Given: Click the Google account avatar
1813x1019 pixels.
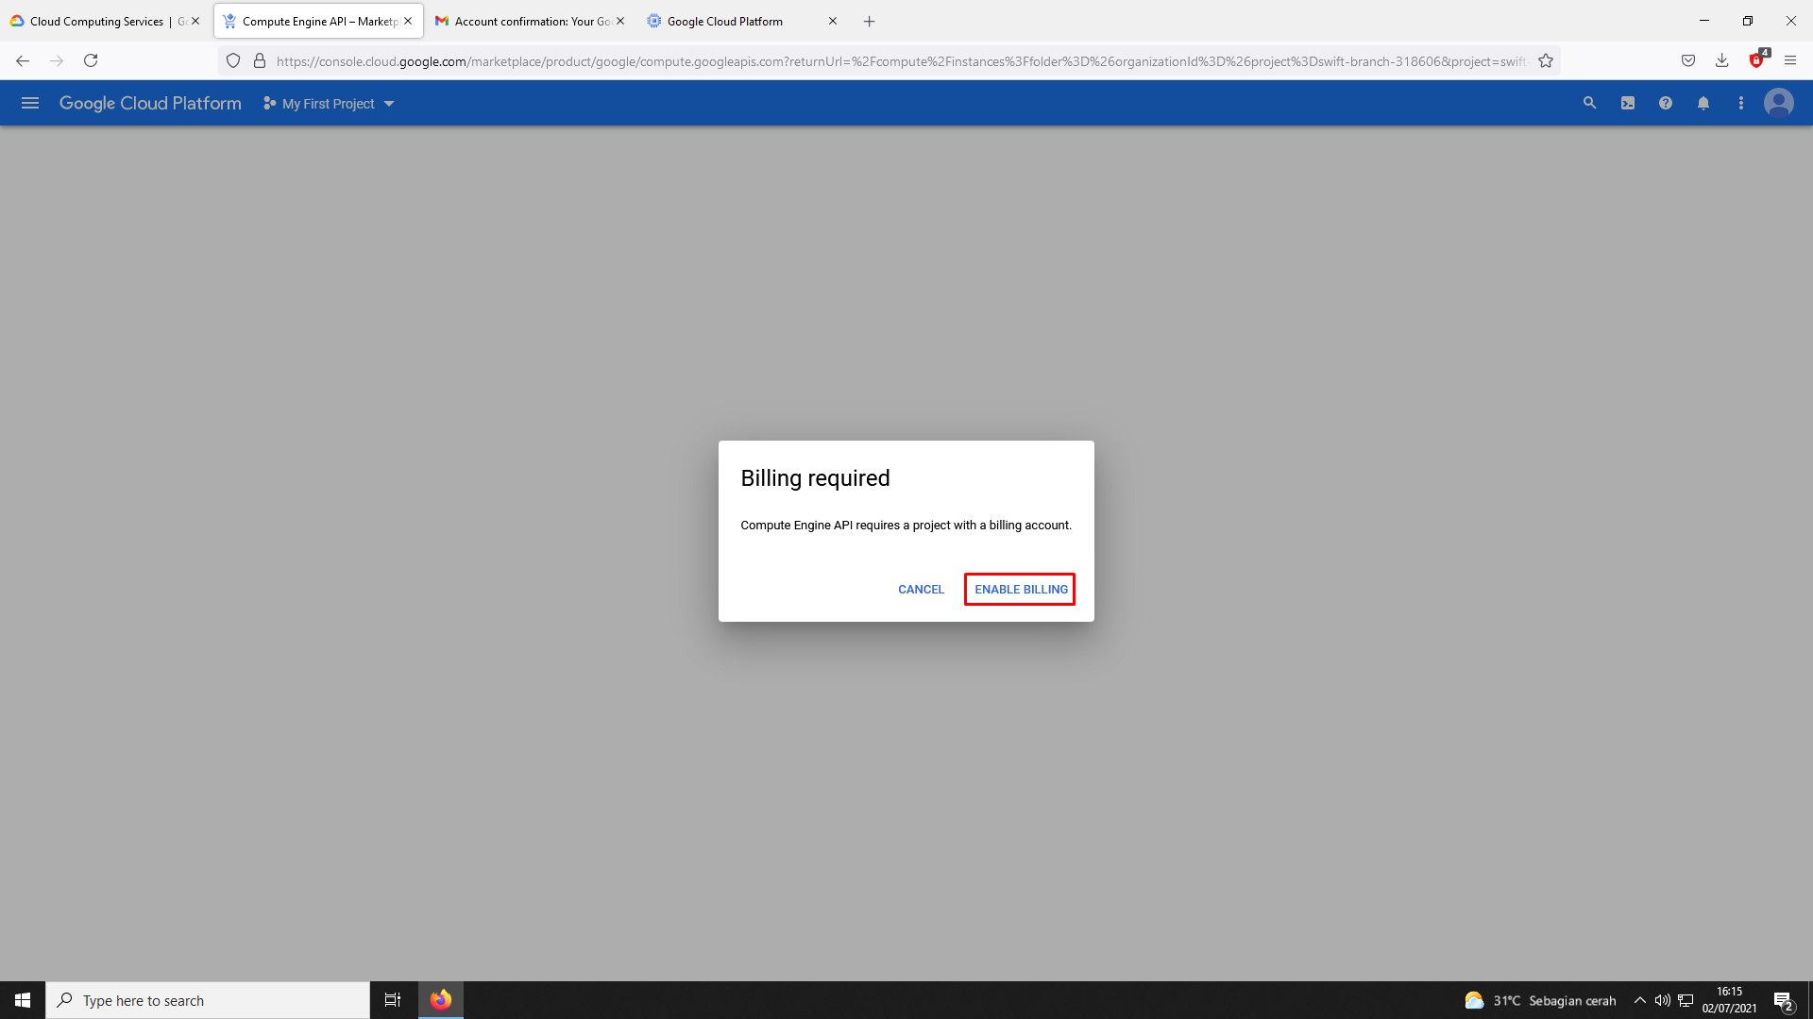Looking at the screenshot, I should coord(1779,103).
